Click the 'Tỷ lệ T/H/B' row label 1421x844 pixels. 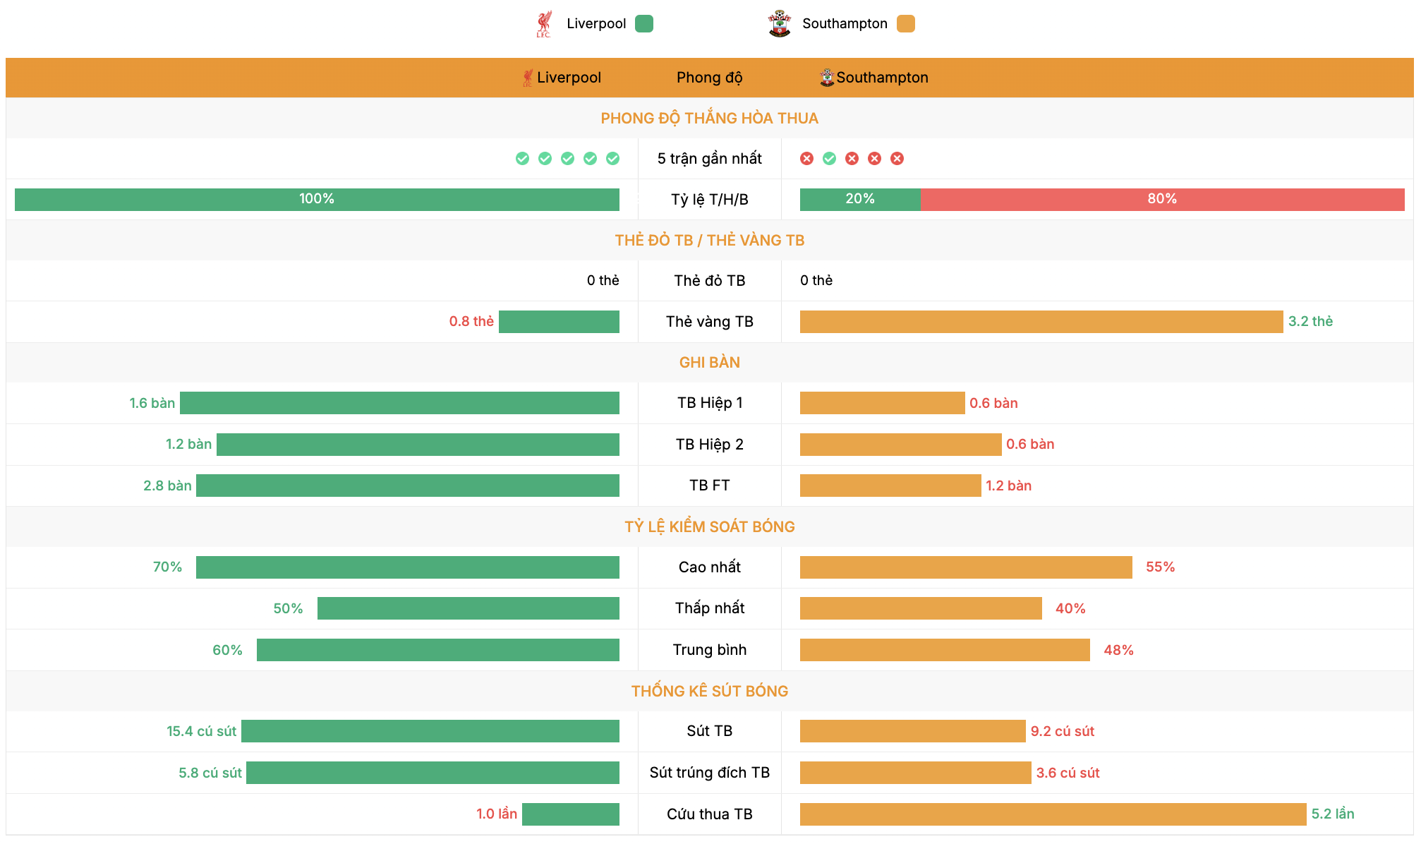tap(709, 200)
